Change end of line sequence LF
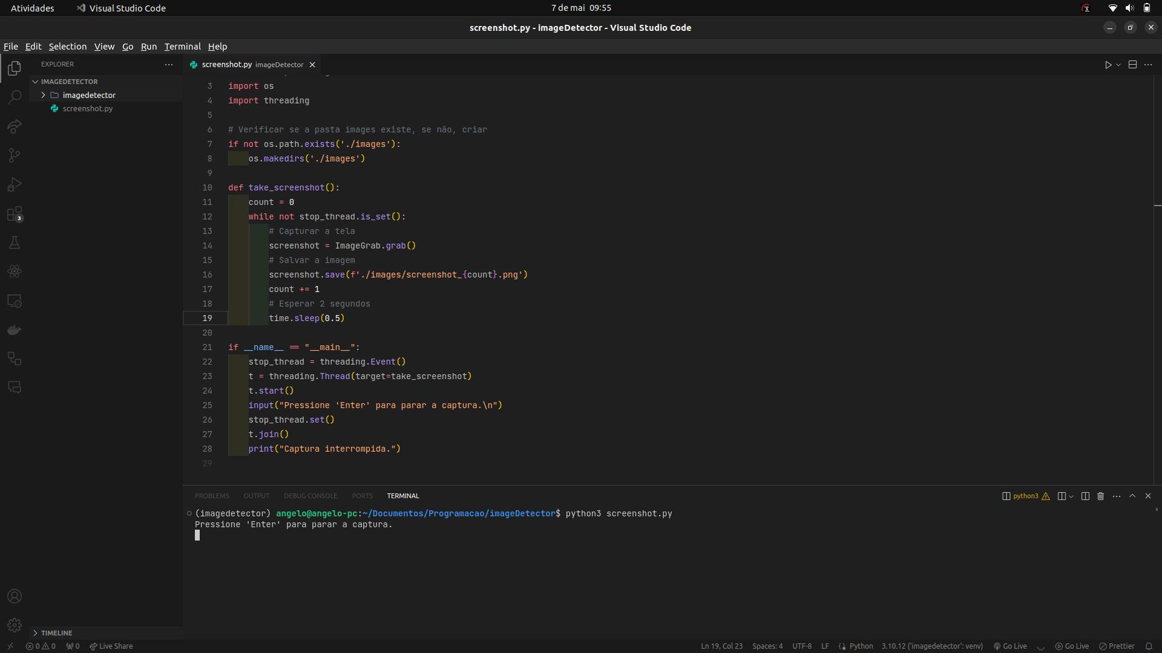The width and height of the screenshot is (1162, 653). [x=825, y=646]
